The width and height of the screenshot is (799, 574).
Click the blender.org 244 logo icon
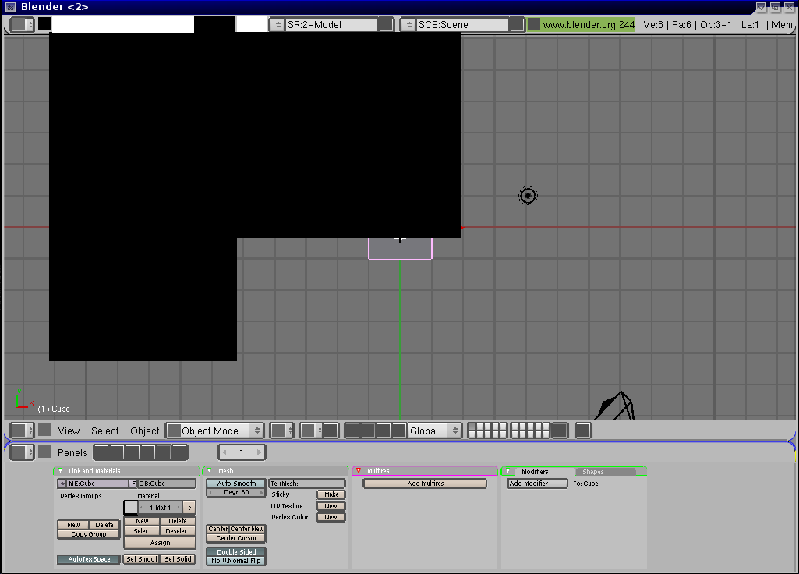[x=534, y=24]
